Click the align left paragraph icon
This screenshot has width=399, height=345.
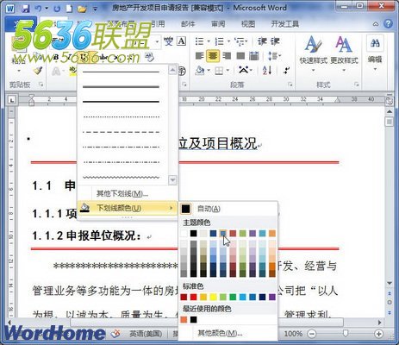tap(199, 56)
